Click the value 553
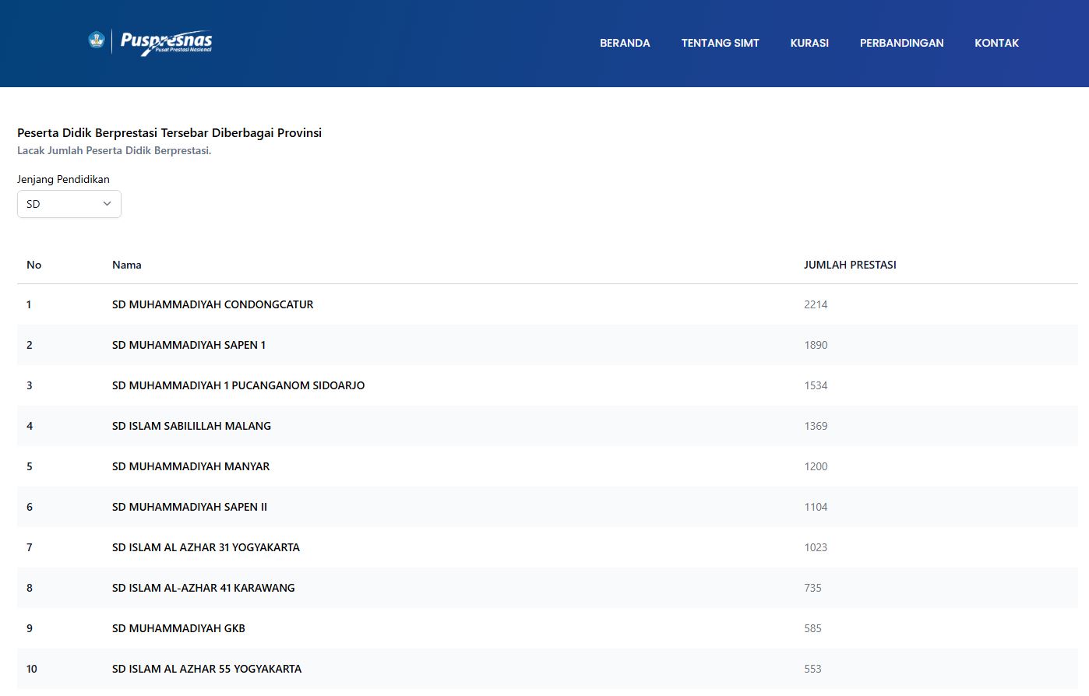1089x696 pixels. click(812, 669)
